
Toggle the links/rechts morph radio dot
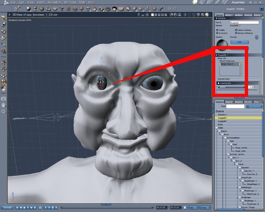[218, 83]
